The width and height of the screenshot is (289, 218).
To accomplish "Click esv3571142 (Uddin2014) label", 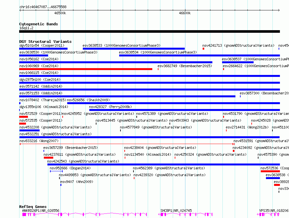I will [x=41, y=86].
